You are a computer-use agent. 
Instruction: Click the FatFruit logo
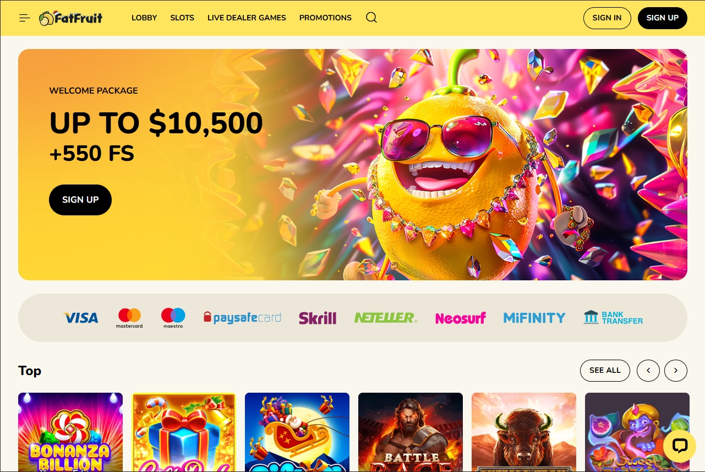click(x=71, y=18)
